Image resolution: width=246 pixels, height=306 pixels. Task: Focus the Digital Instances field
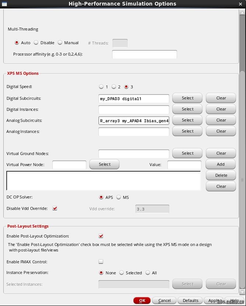click(134, 110)
